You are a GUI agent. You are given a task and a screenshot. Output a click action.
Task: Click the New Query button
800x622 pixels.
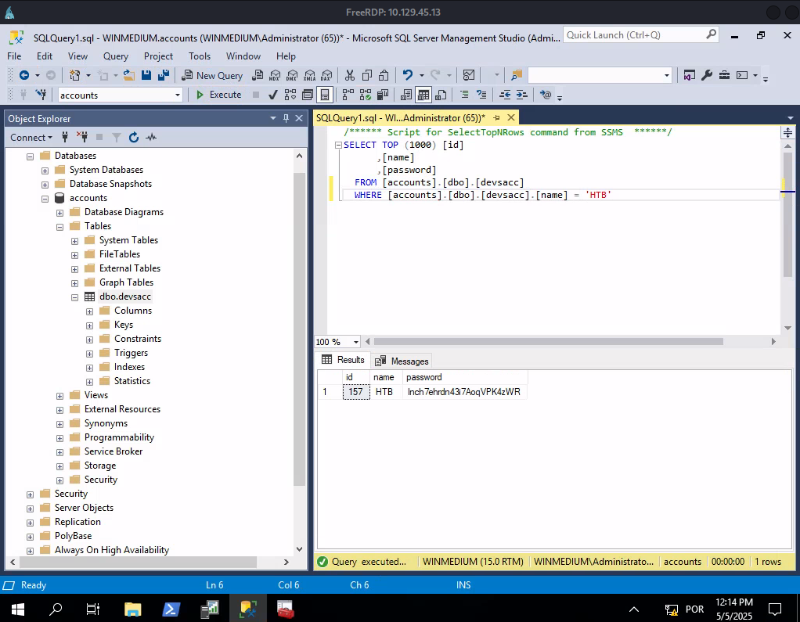click(212, 75)
